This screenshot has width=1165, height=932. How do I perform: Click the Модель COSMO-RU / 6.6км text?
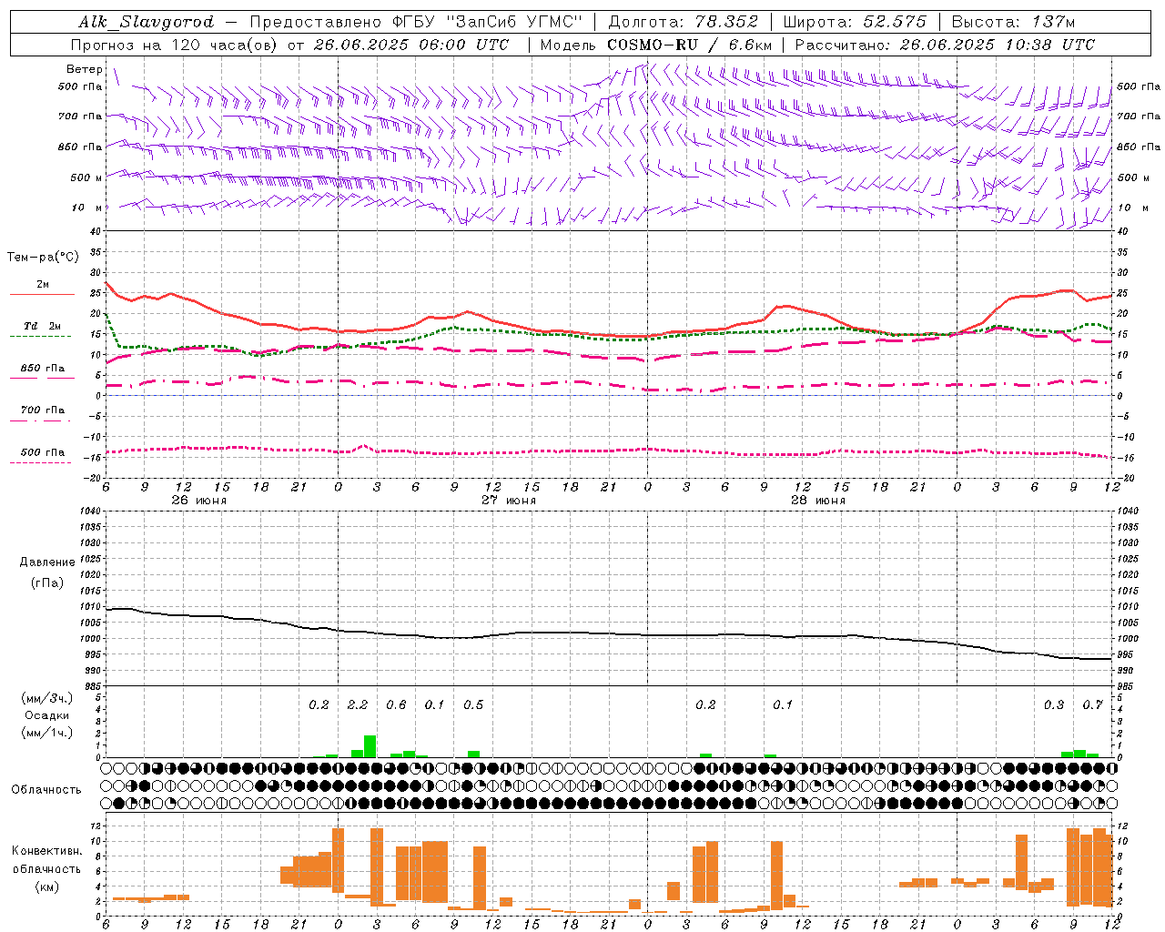pos(656,45)
